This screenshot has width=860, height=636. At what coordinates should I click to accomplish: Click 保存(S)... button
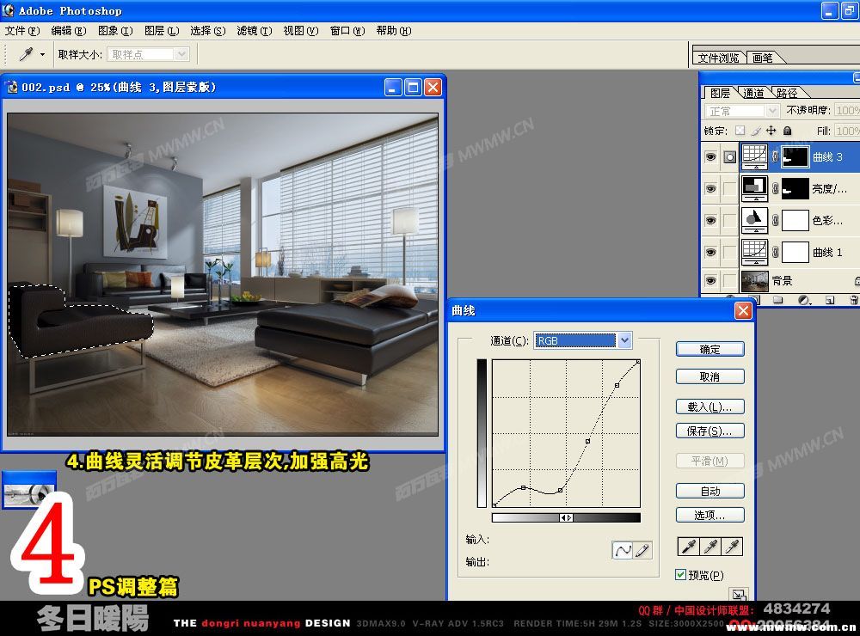point(709,431)
